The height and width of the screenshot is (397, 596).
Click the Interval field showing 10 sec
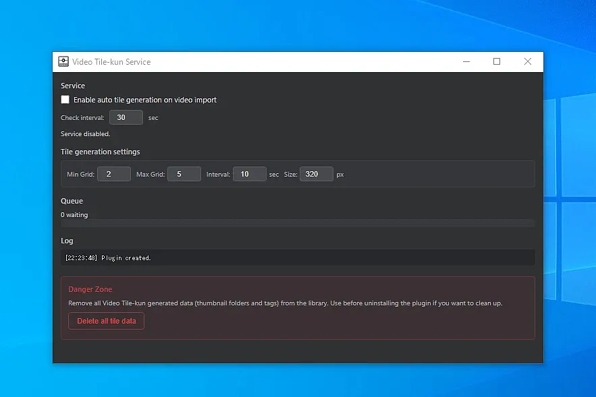[249, 174]
